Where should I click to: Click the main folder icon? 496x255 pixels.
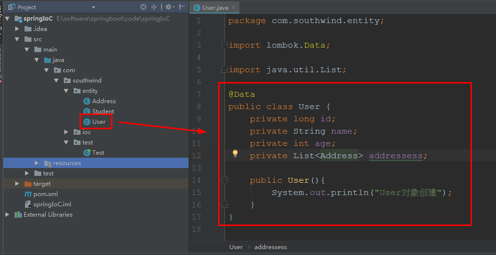click(x=38, y=49)
